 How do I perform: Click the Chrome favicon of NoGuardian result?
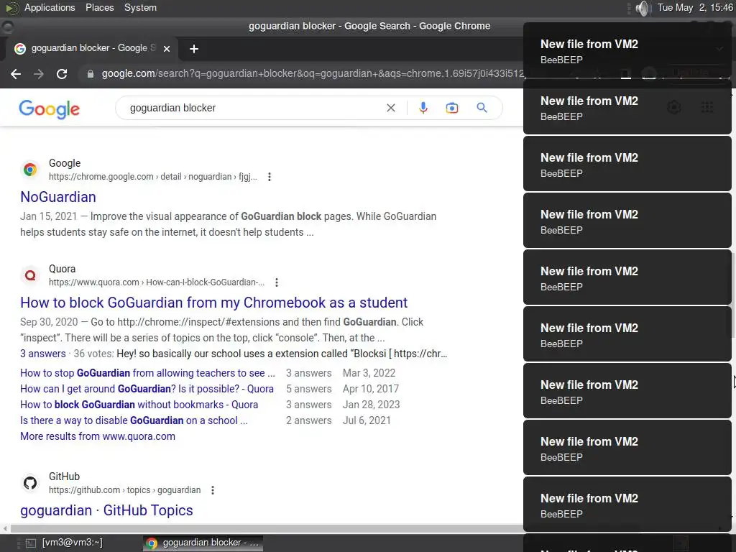30,170
